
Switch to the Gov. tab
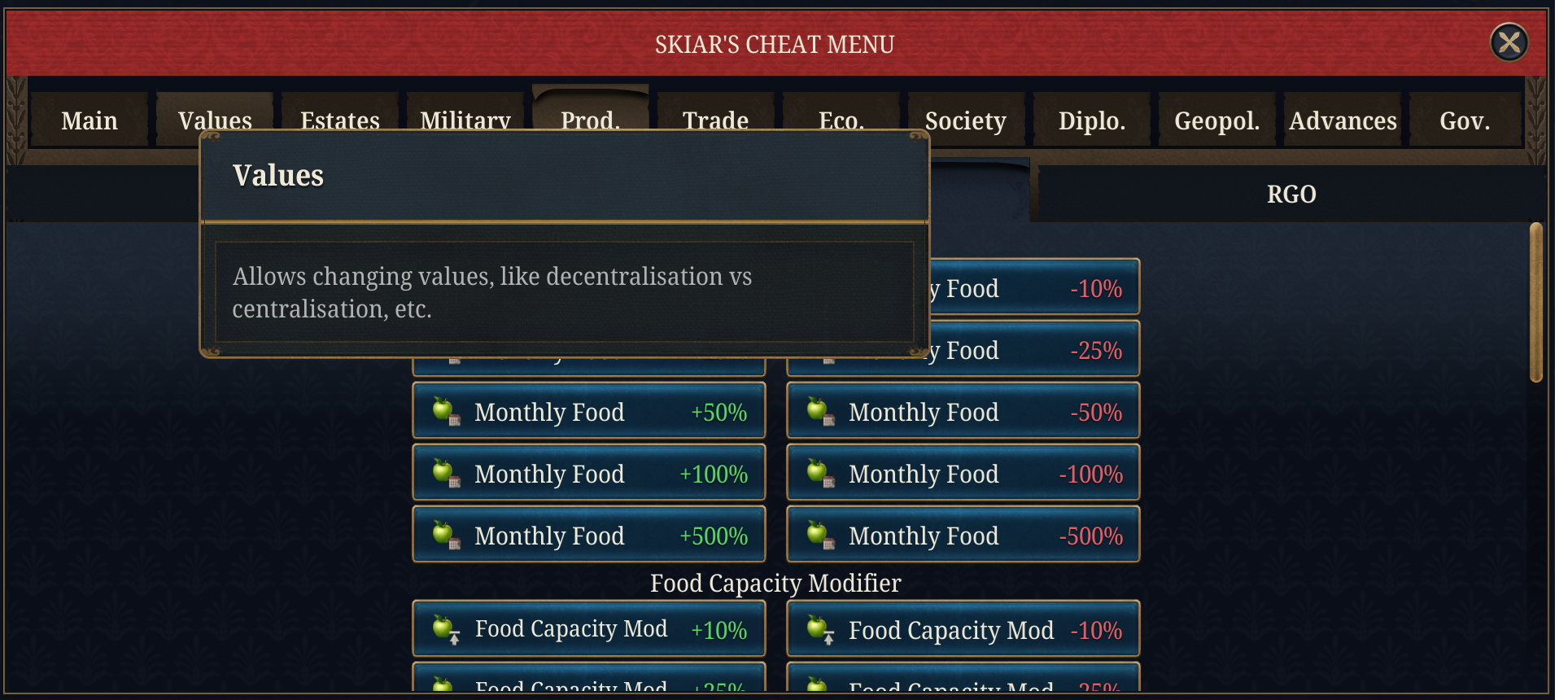[x=1465, y=120]
